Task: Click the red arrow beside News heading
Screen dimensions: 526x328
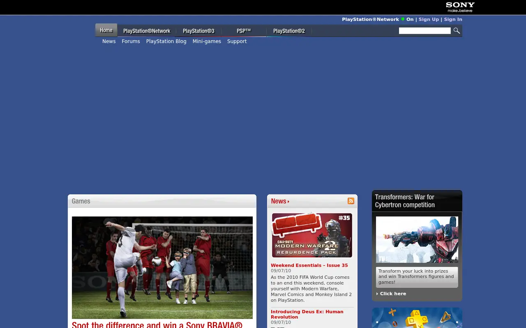Action: tap(288, 201)
